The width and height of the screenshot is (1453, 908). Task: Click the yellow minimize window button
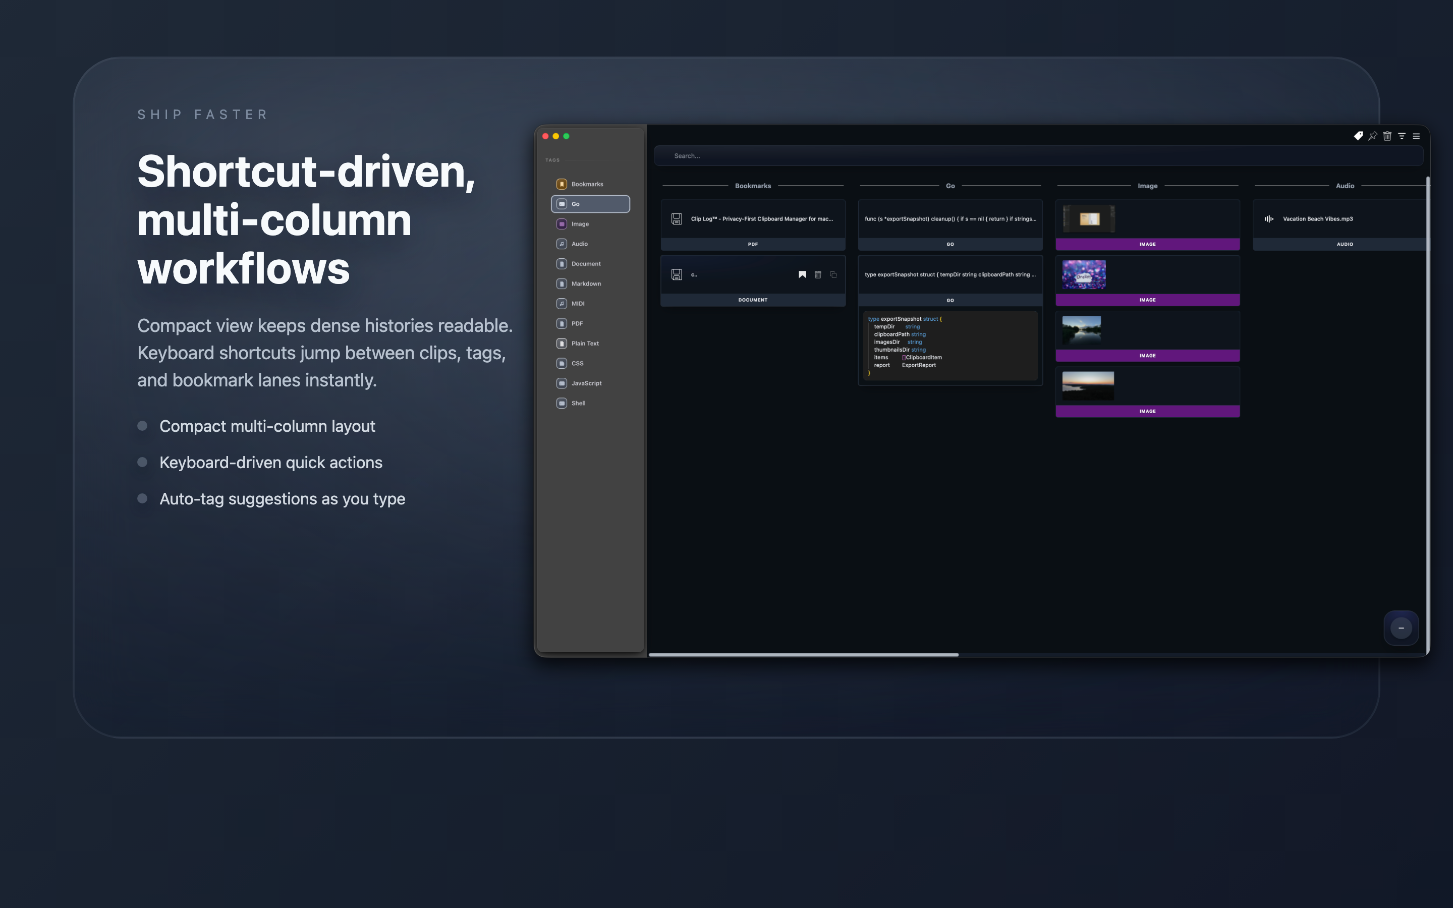pyautogui.click(x=556, y=136)
